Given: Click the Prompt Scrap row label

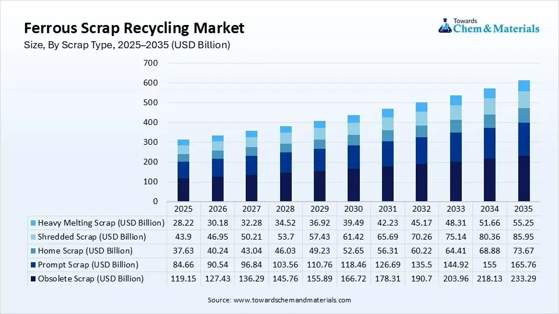Looking at the screenshot, I should [x=88, y=265].
